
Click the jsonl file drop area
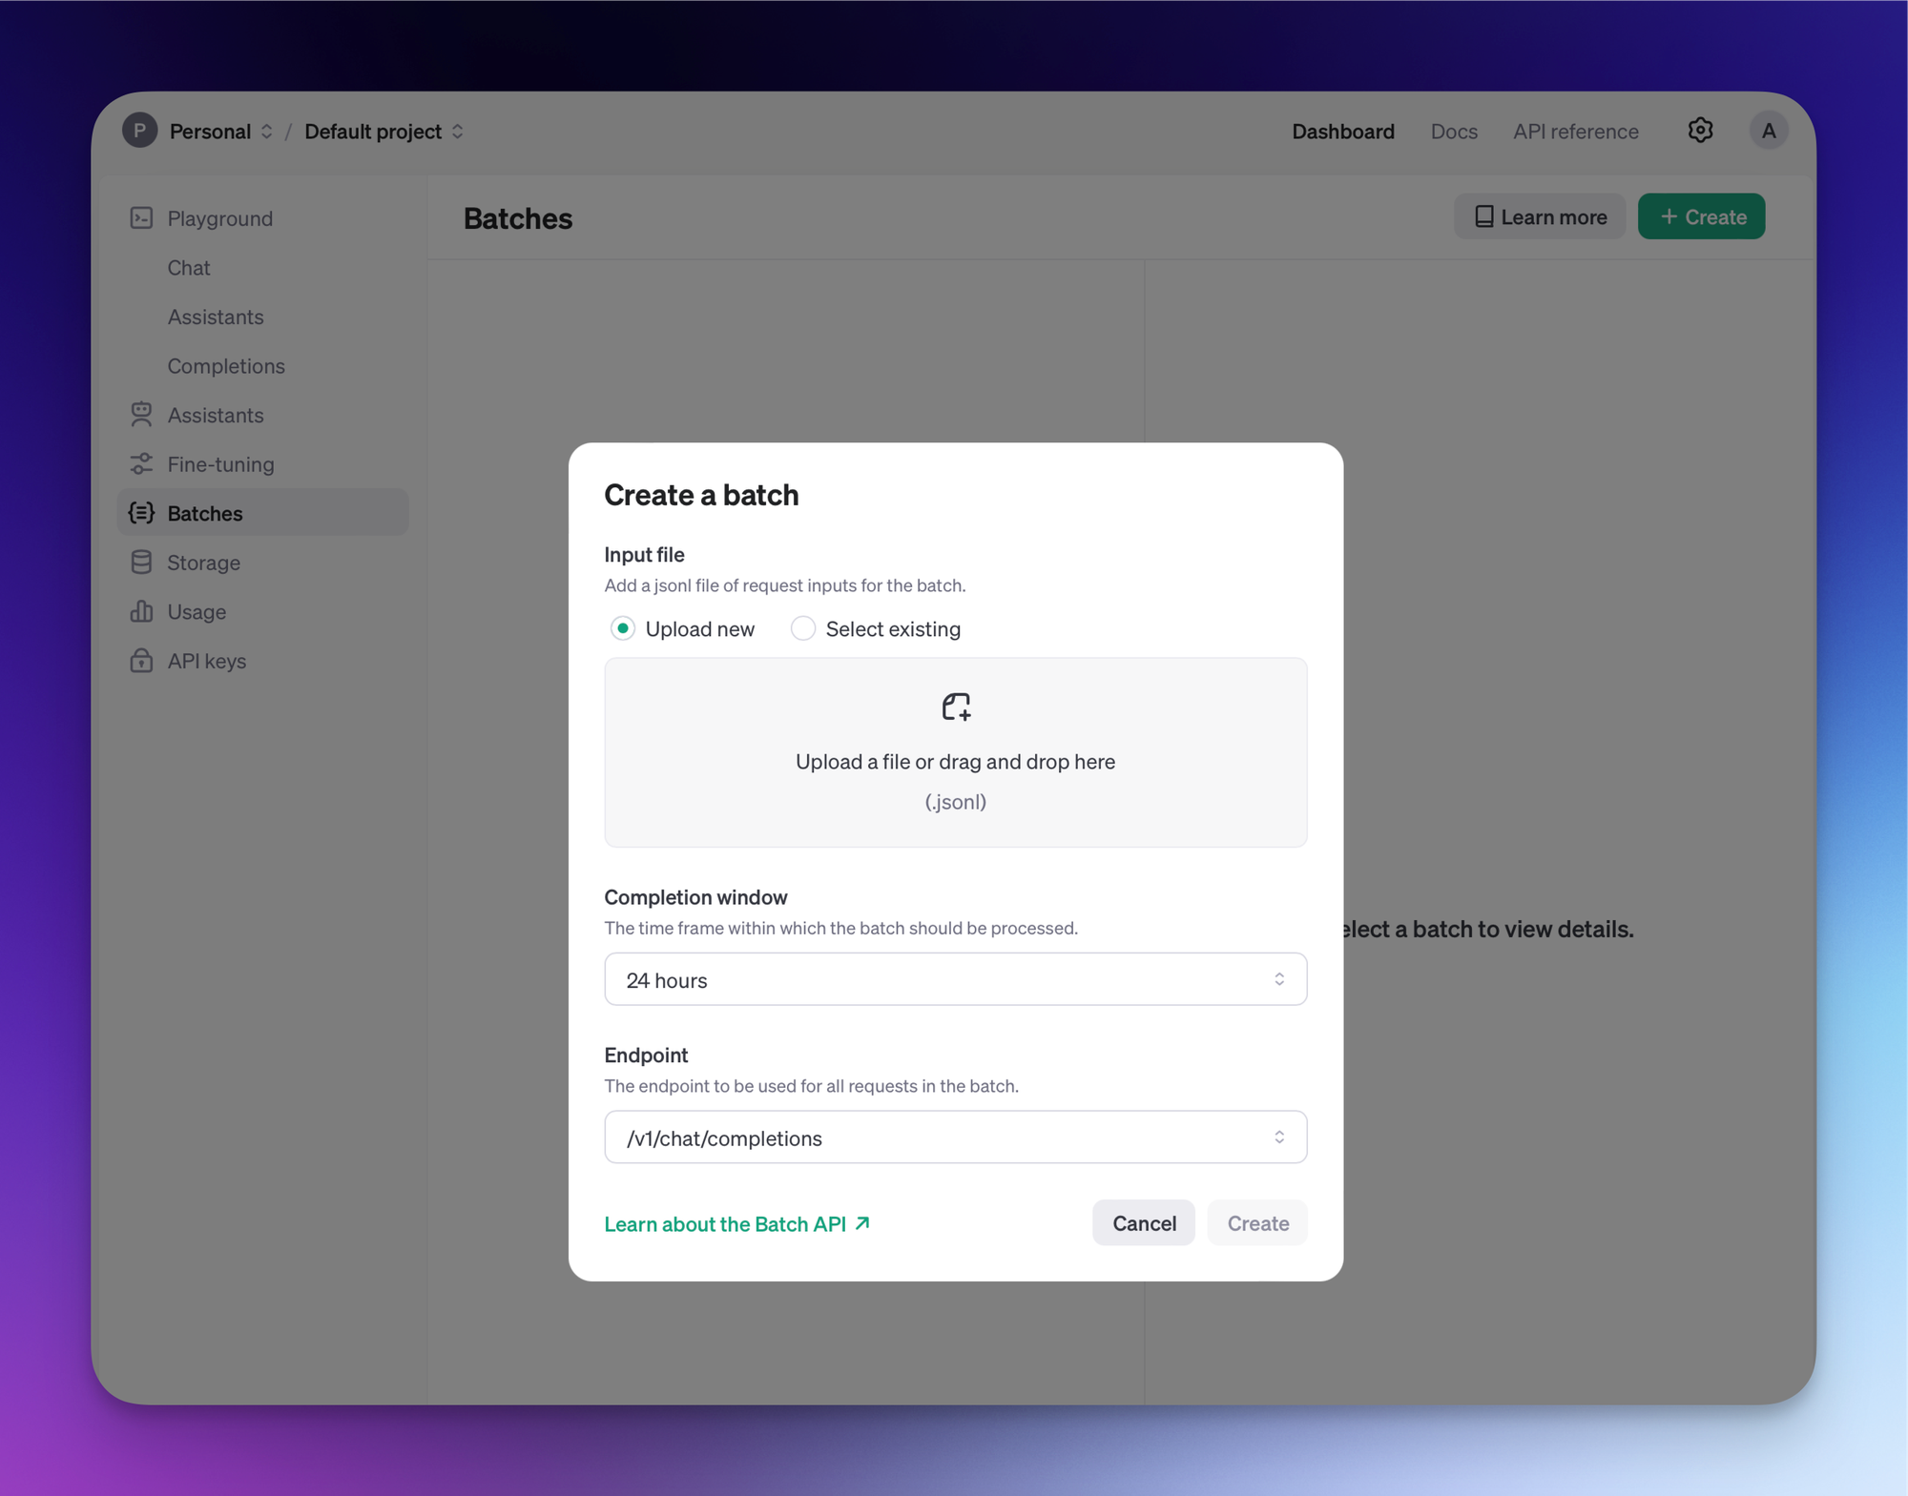(x=955, y=782)
